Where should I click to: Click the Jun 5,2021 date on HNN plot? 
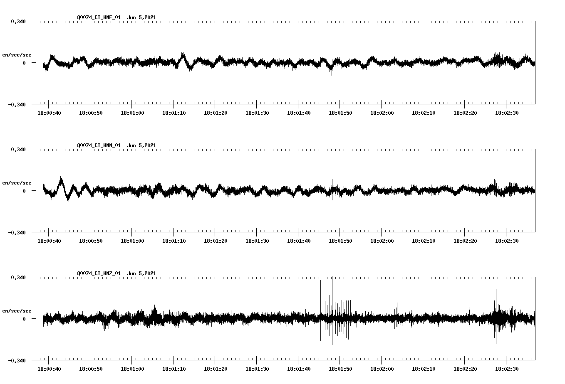click(141, 145)
